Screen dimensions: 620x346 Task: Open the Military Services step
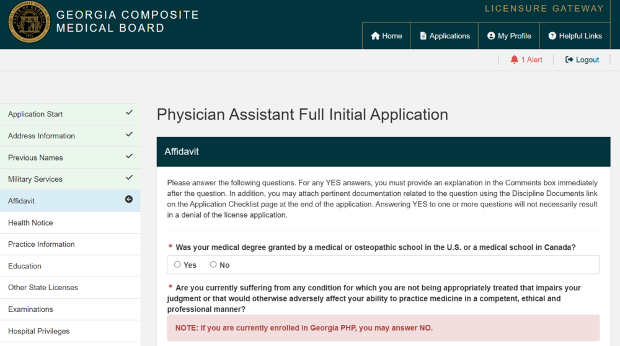(x=35, y=179)
